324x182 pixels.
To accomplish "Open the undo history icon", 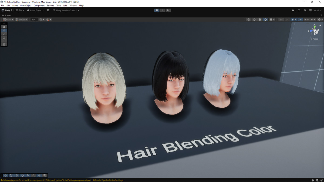I will point(299,10).
